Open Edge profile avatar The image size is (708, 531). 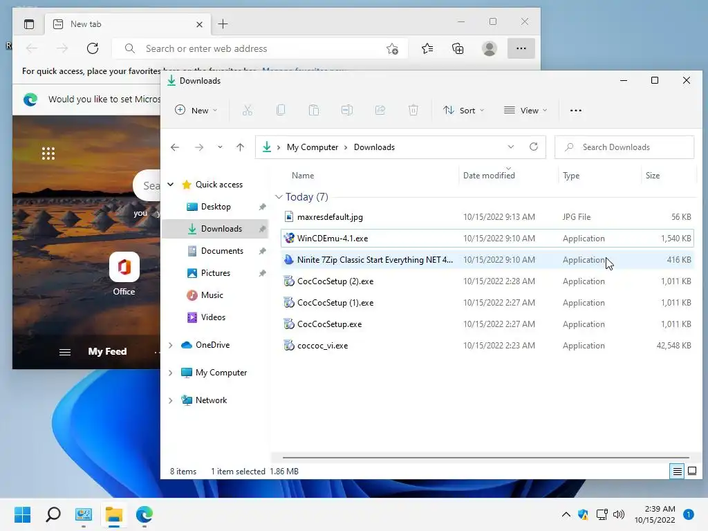coord(490,48)
